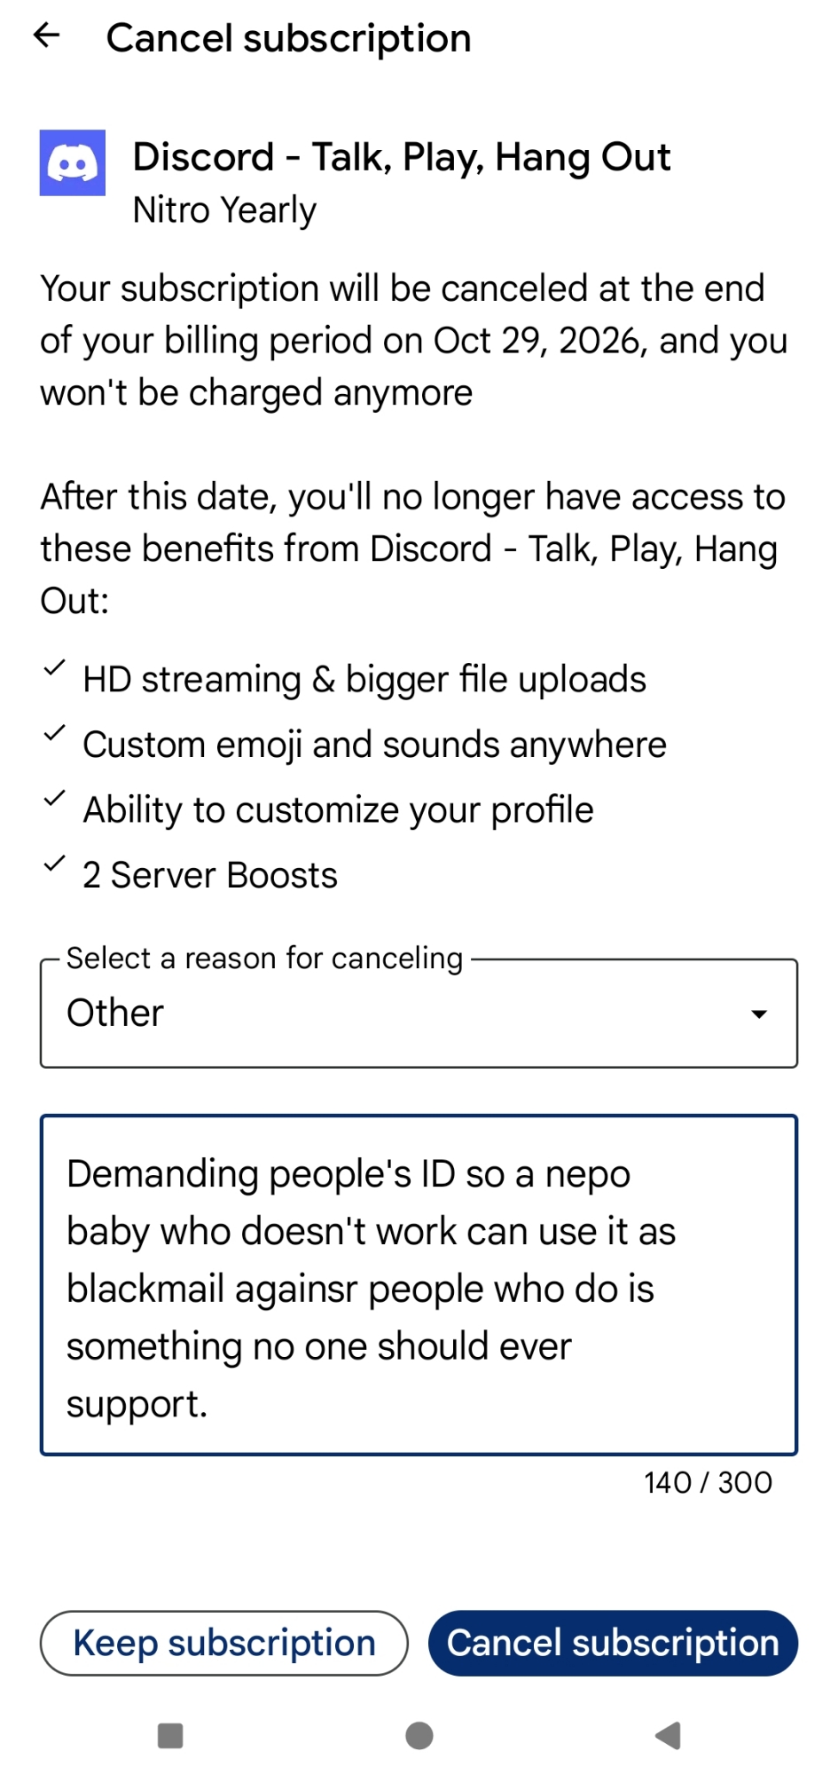838x1775 pixels.
Task: Tap the 140 / 300 character counter
Action: pos(708,1482)
